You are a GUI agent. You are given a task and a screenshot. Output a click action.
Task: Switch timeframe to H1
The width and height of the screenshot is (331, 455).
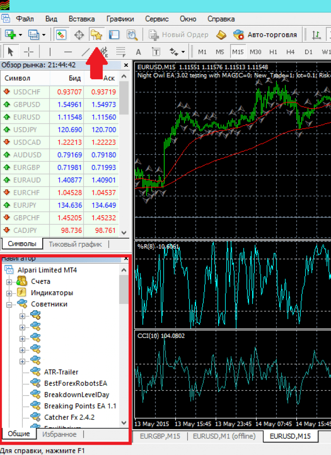(273, 52)
